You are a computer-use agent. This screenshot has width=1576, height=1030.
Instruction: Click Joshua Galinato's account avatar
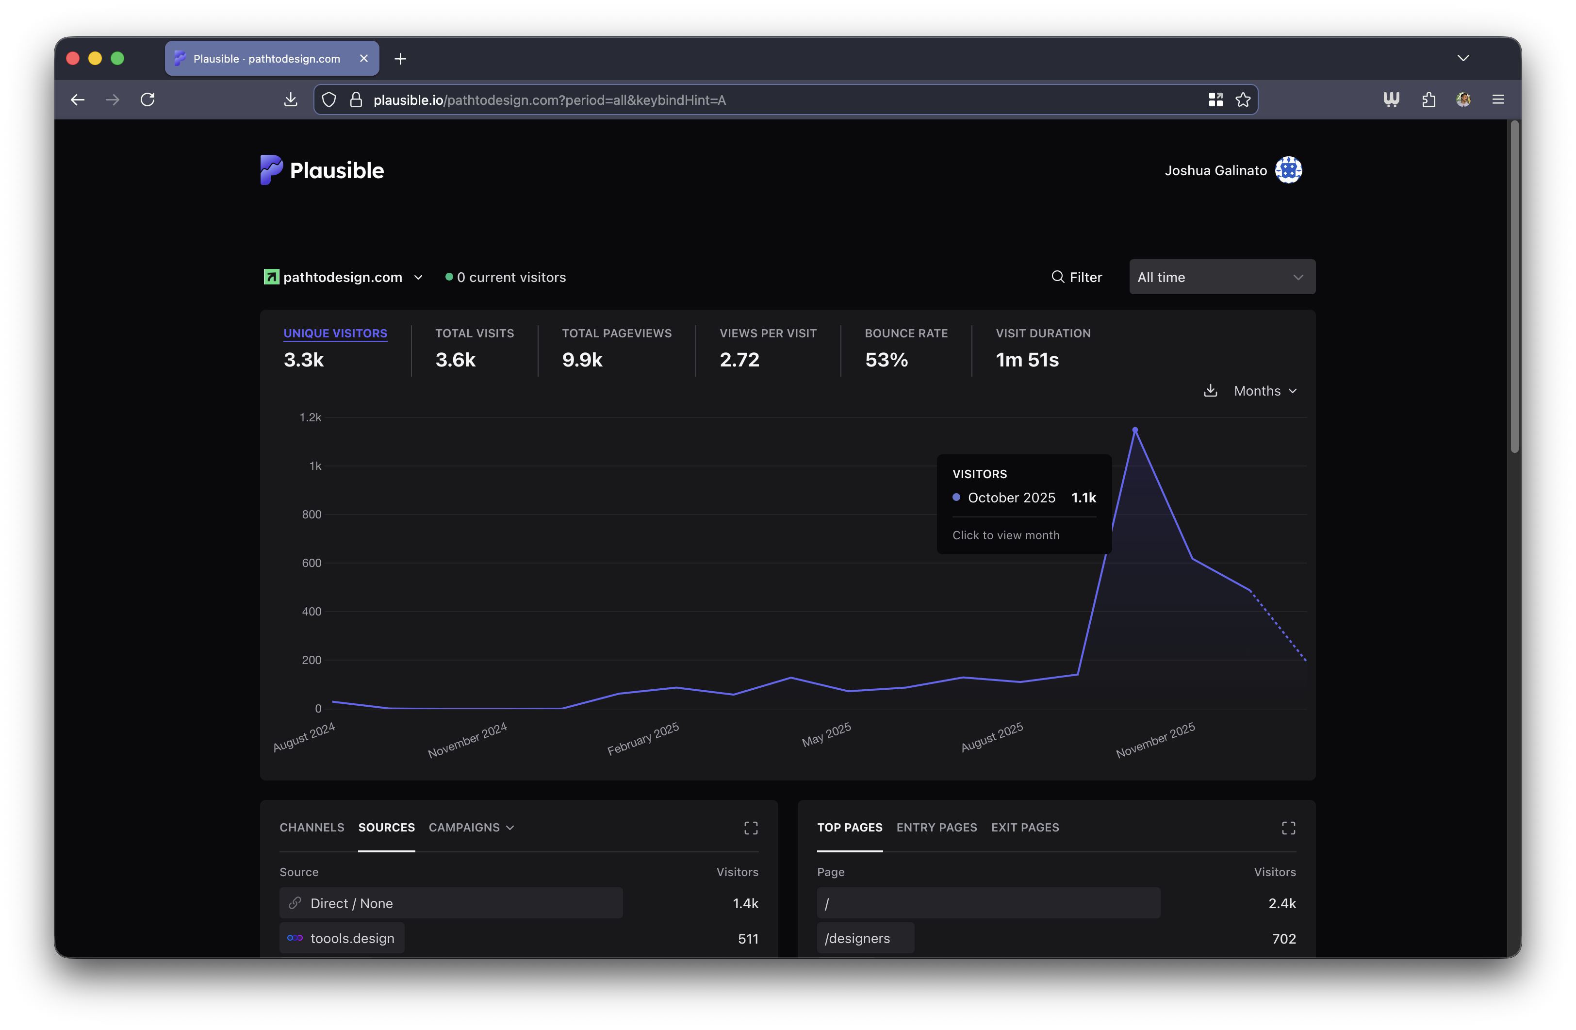click(1289, 169)
